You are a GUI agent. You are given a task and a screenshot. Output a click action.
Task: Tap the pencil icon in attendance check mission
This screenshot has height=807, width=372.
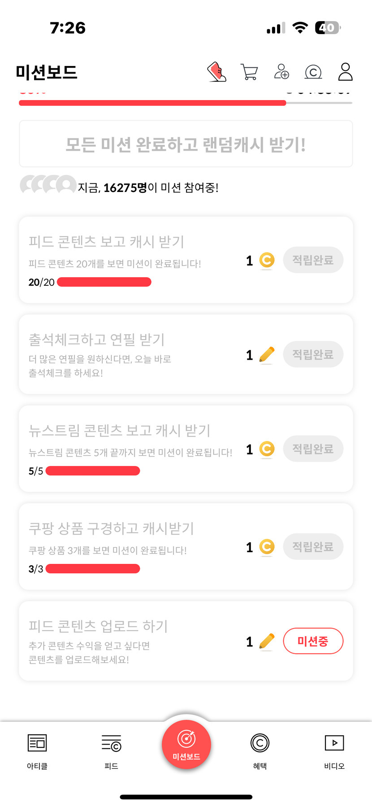[x=267, y=355]
